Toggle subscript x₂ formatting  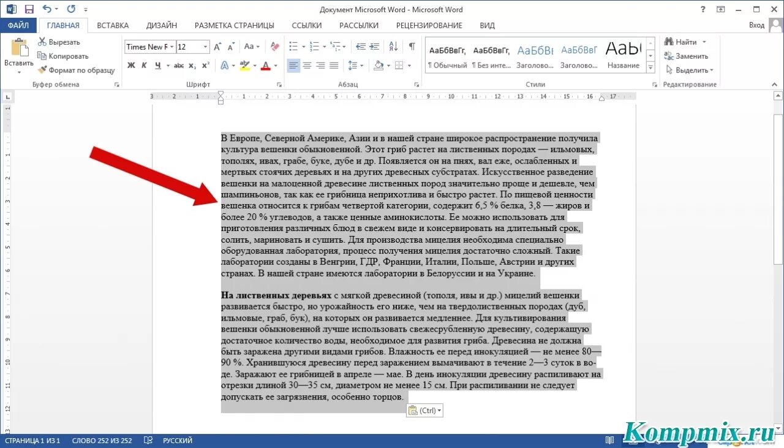[192, 66]
